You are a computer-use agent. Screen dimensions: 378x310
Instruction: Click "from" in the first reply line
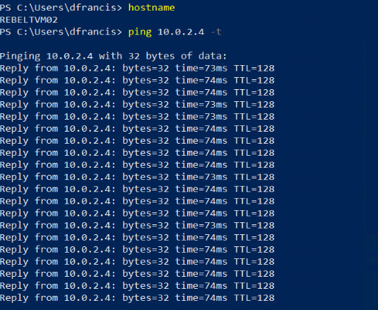click(47, 69)
